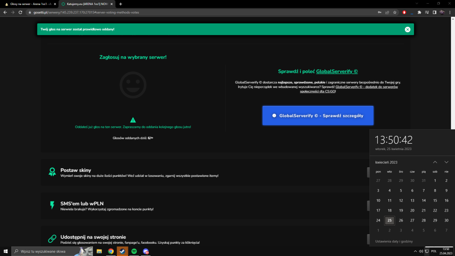Open the Postaw skiny heading
This screenshot has width=455, height=256.
[76, 170]
